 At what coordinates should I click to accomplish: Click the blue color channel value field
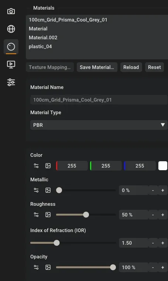coord(140,166)
